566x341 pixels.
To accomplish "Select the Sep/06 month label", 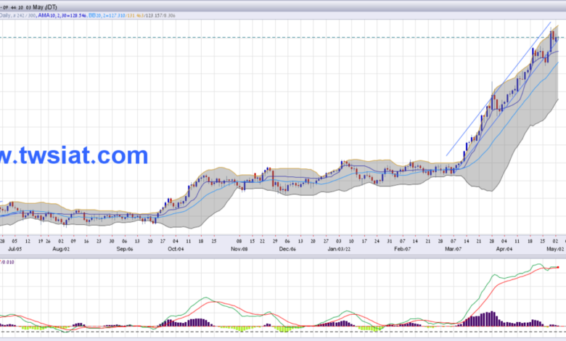I will point(125,249).
